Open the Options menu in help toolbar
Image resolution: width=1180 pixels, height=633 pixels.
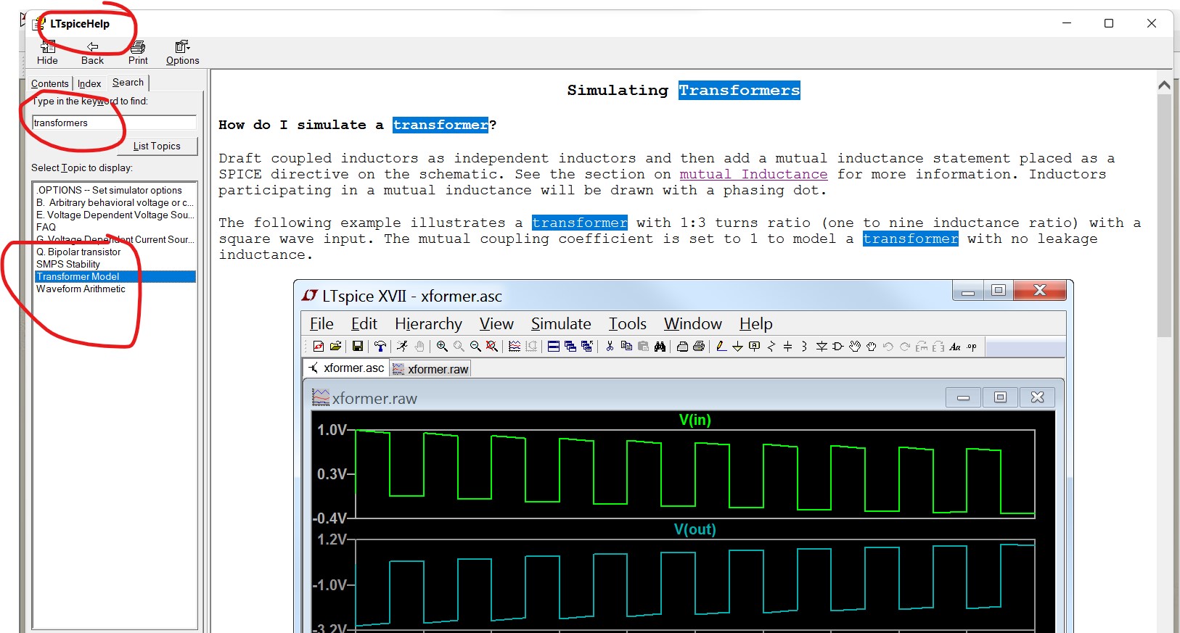pyautogui.click(x=182, y=53)
